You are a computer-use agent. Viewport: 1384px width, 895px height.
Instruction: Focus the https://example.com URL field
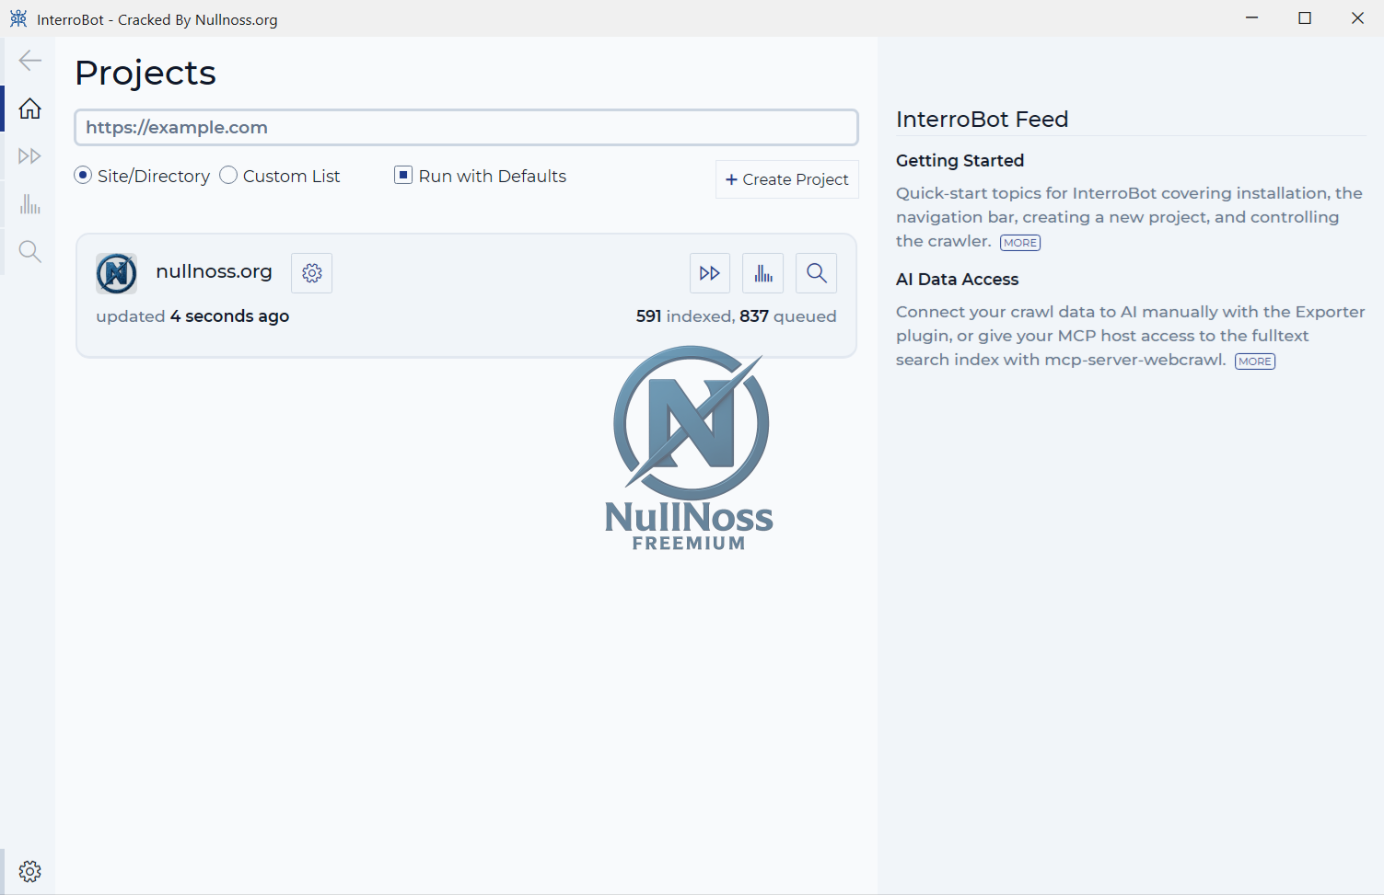click(466, 128)
